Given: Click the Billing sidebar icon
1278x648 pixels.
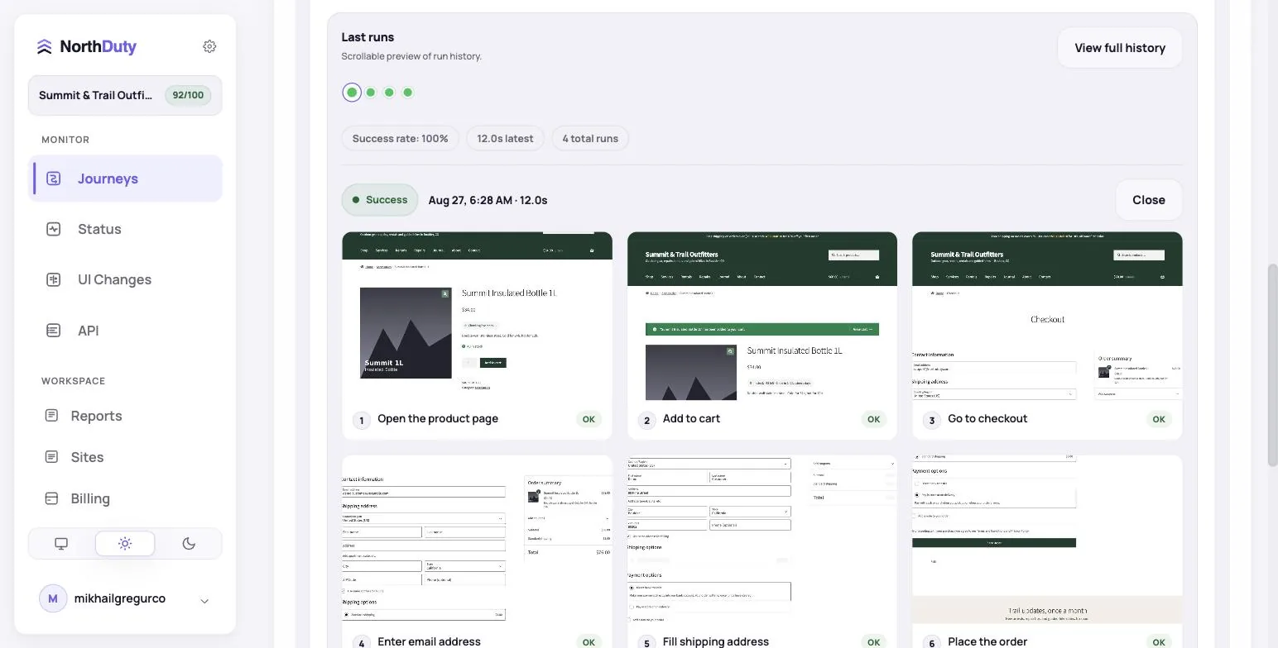Looking at the screenshot, I should (51, 498).
